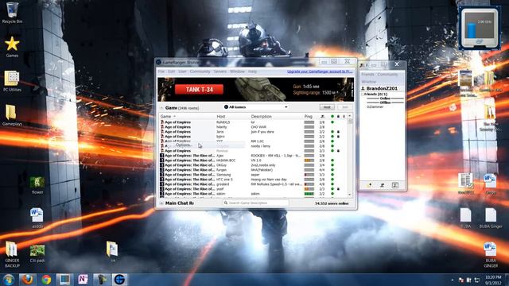Open the File menu in GameRanger
Image resolution: width=509 pixels, height=286 pixels.
161,71
